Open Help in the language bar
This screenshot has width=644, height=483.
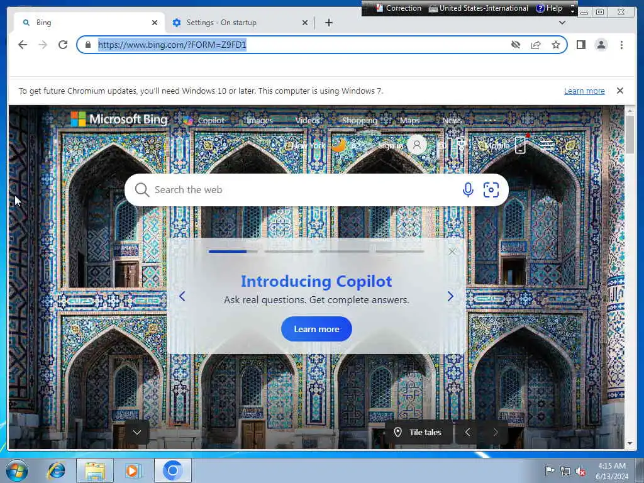(549, 8)
